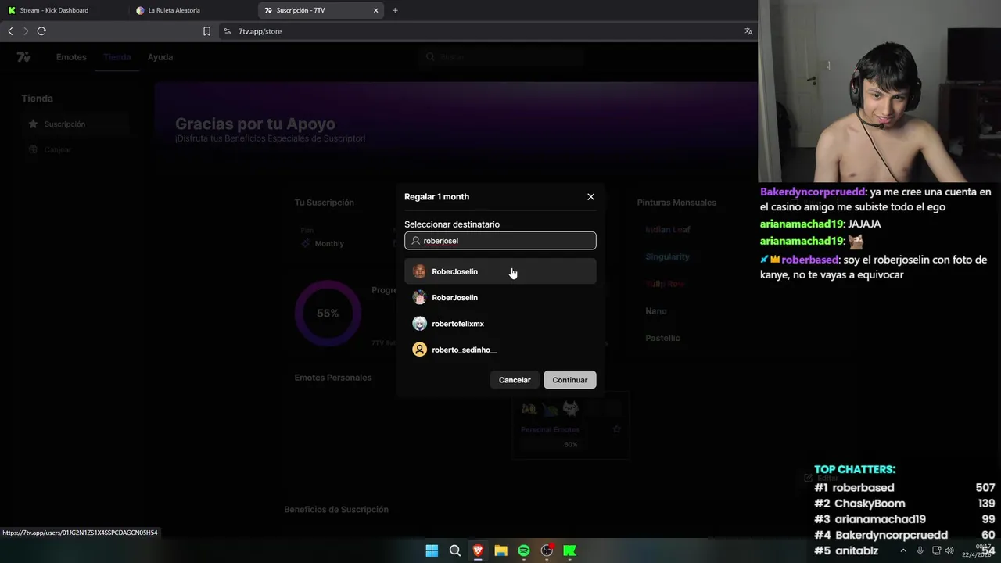This screenshot has height=563, width=1001.
Task: Close the Suscripción - 7TV tab
Action: (x=375, y=10)
